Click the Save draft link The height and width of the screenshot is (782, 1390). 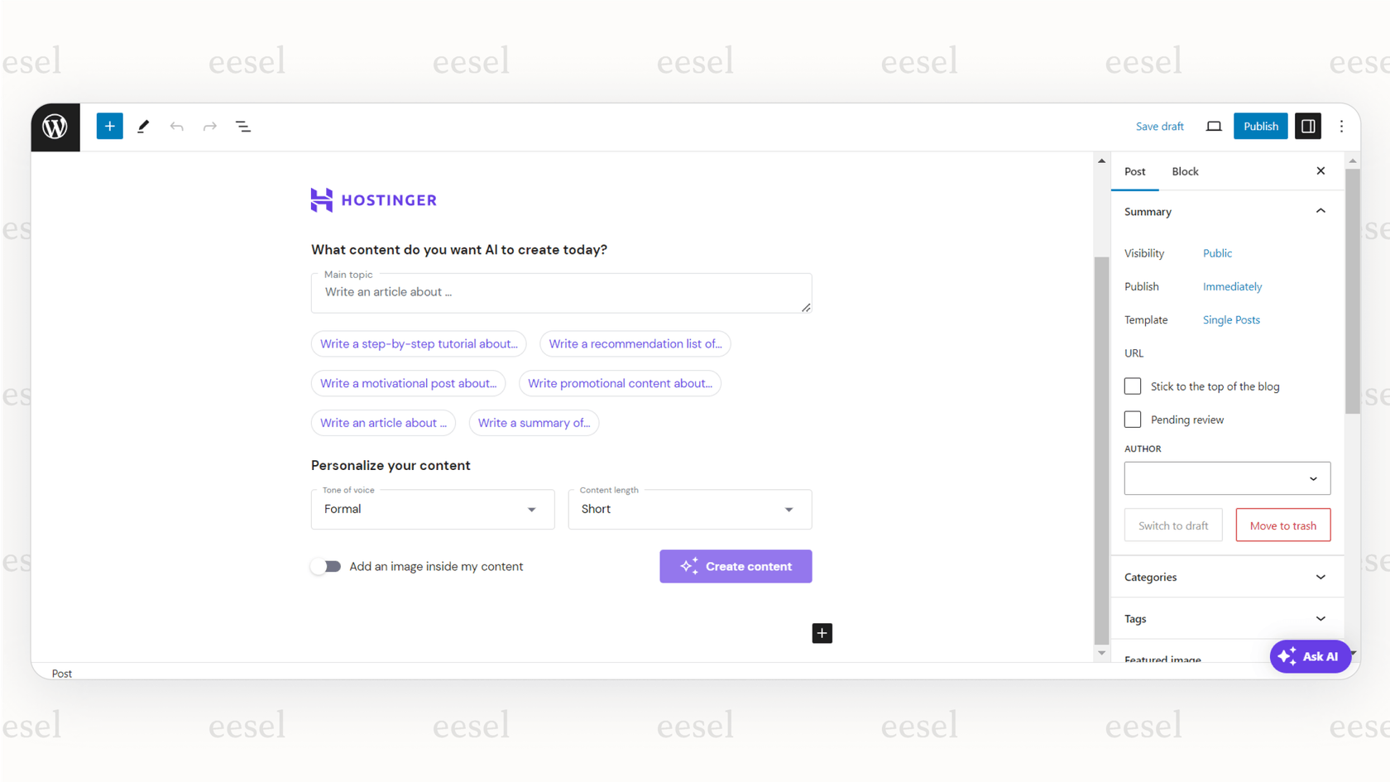(1159, 127)
